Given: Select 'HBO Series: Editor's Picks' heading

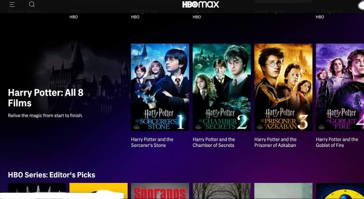Looking at the screenshot, I should (52, 175).
